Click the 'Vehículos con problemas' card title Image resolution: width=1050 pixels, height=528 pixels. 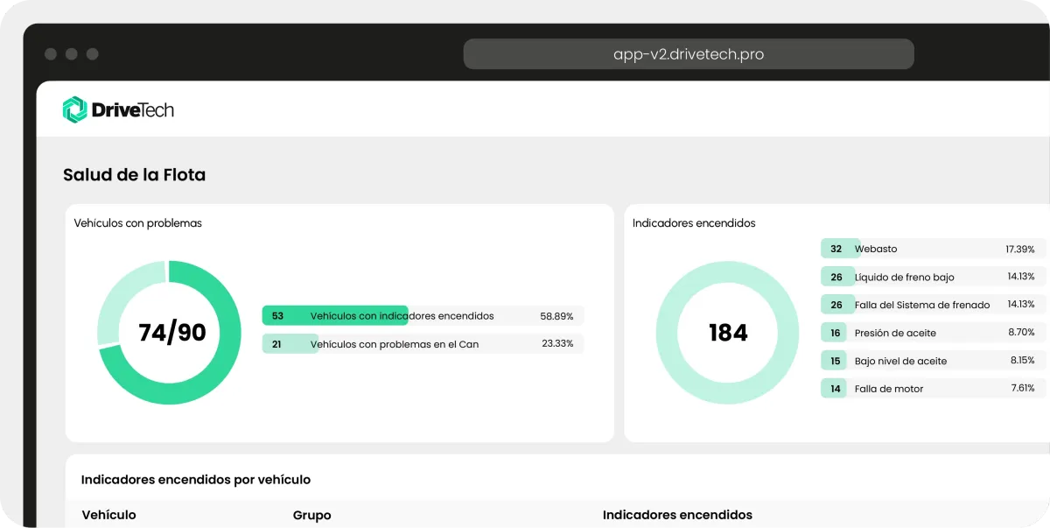137,223
